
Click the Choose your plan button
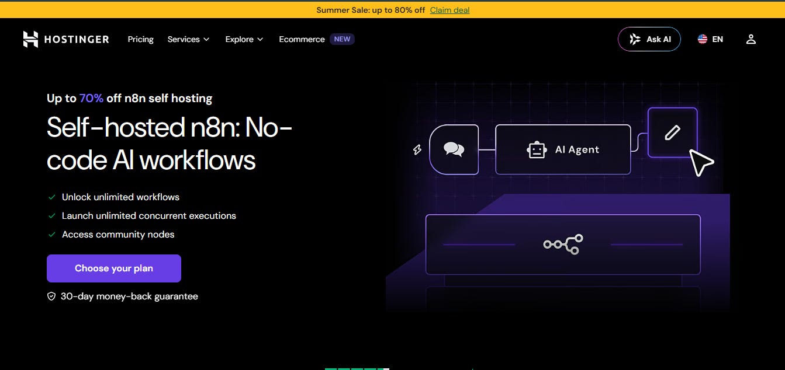click(114, 268)
